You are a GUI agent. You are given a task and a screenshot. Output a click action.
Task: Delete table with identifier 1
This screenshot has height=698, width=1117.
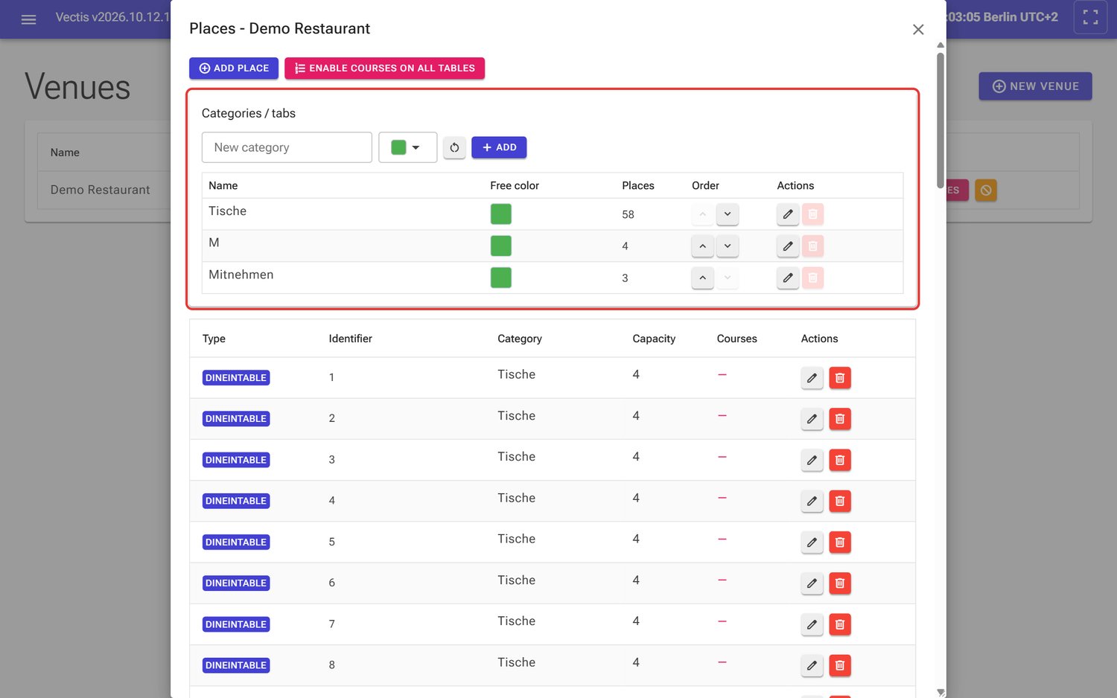[840, 378]
